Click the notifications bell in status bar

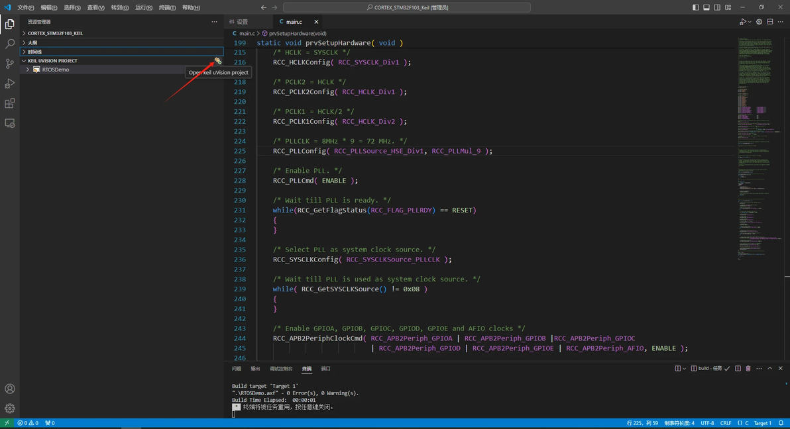781,423
